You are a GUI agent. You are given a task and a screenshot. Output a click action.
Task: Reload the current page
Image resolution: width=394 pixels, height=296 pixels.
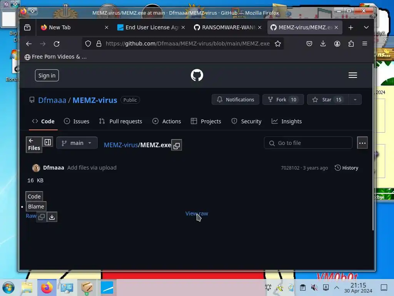click(x=57, y=44)
